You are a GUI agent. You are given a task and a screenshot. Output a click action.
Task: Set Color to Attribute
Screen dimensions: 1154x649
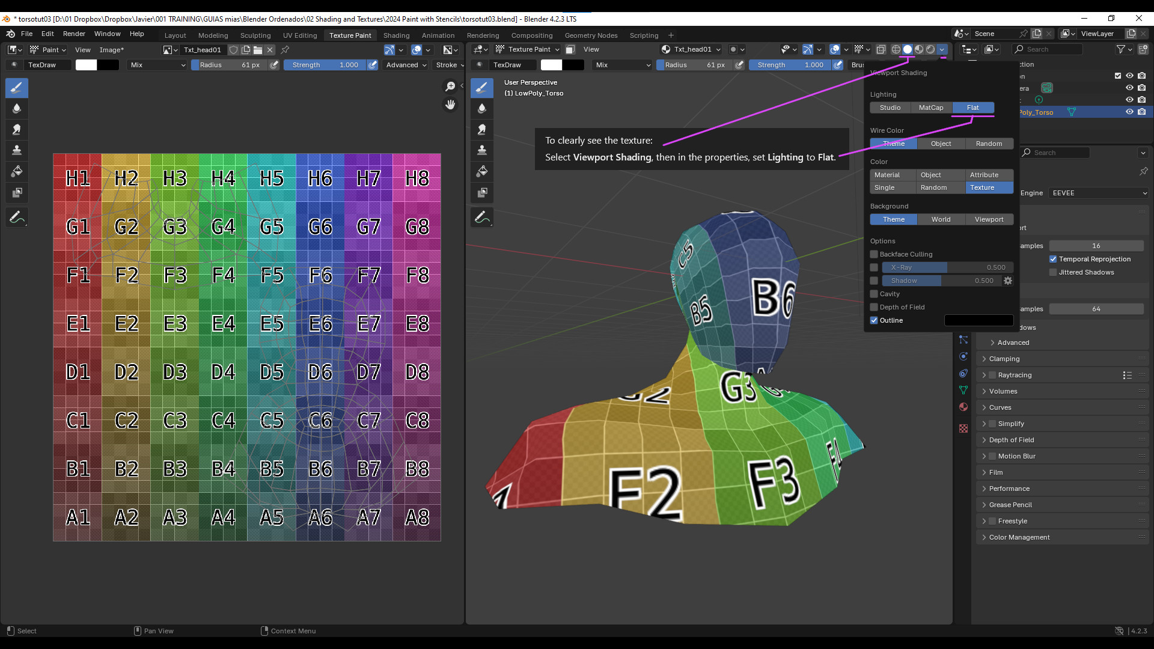pyautogui.click(x=989, y=175)
